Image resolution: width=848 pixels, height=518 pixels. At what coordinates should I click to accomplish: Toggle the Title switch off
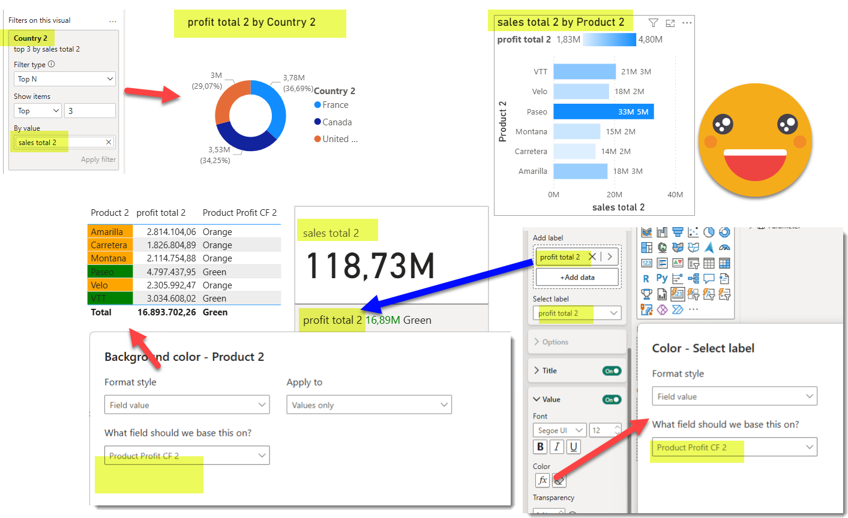[612, 371]
